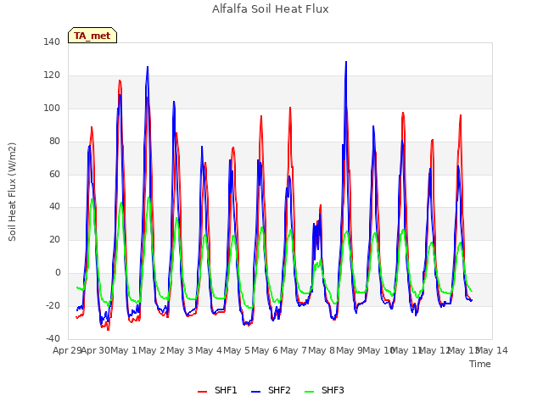Click the x-axis label May 9
This screenshot has height=407, width=543.
(350, 350)
